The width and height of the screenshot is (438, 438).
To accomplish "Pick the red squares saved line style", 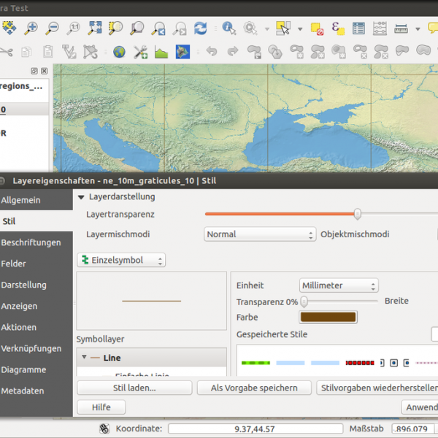I will tap(360, 363).
